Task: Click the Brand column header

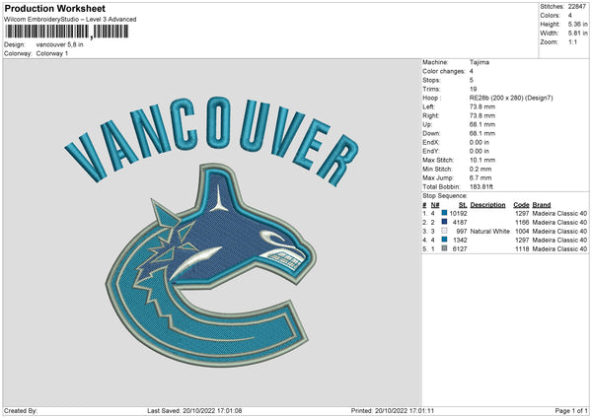Action: (544, 205)
